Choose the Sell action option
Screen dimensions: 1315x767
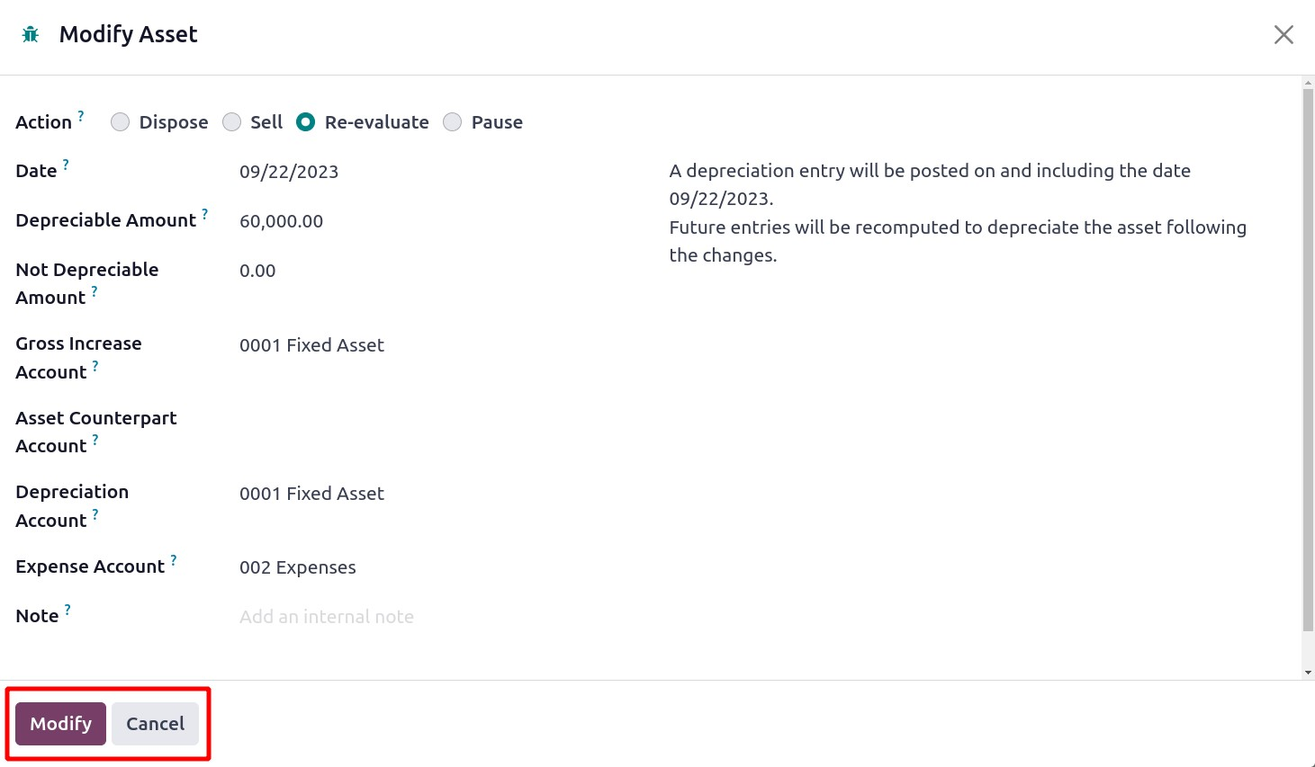coord(232,122)
